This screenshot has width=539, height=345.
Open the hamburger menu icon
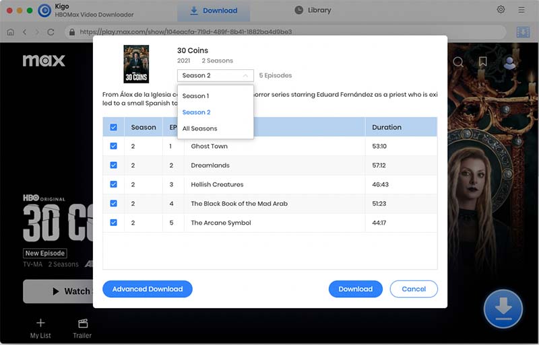pos(521,10)
